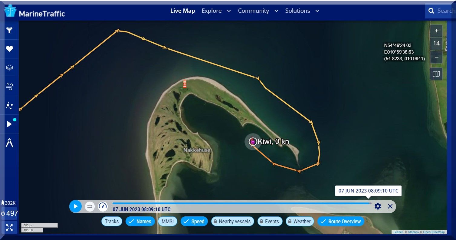Screen dimensions: 456x240
Task: Open the density maps network icon
Action: [9, 105]
